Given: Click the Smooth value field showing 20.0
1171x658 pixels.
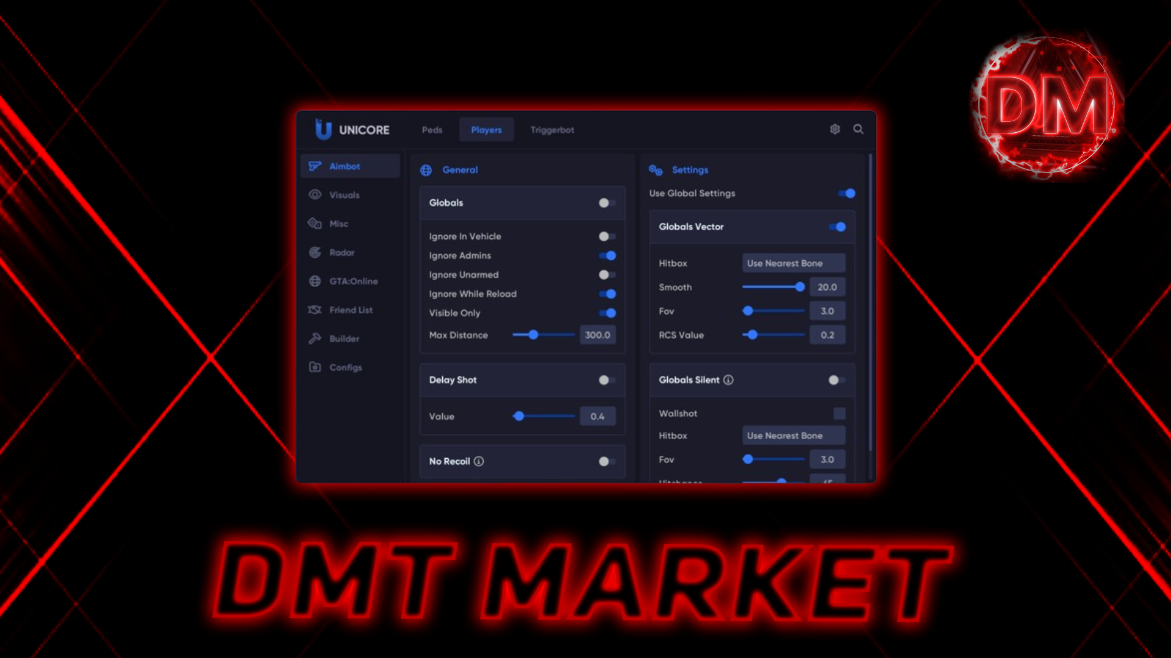Looking at the screenshot, I should click(x=827, y=287).
